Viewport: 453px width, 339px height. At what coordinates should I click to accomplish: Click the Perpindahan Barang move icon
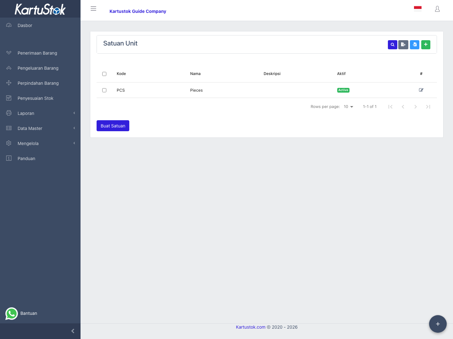tap(9, 83)
